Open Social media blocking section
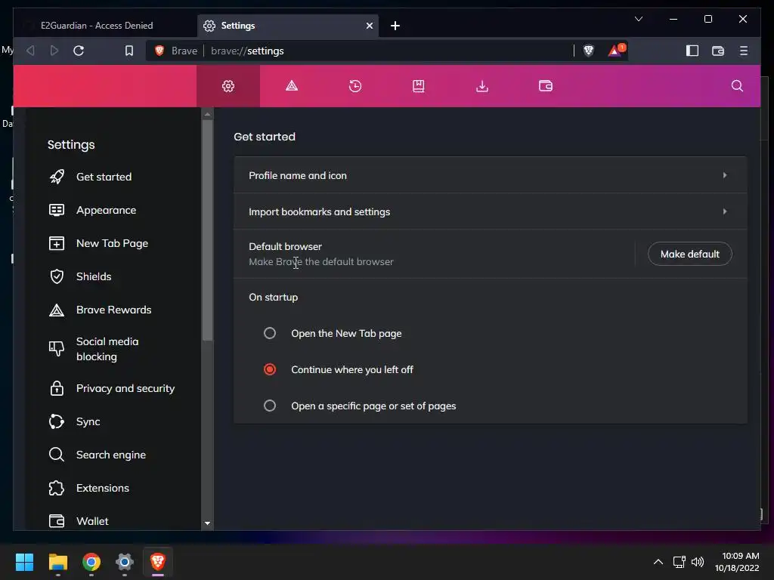Image resolution: width=774 pixels, height=580 pixels. tap(107, 349)
